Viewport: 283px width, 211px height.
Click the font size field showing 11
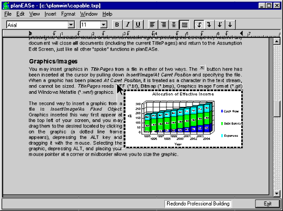91,25
